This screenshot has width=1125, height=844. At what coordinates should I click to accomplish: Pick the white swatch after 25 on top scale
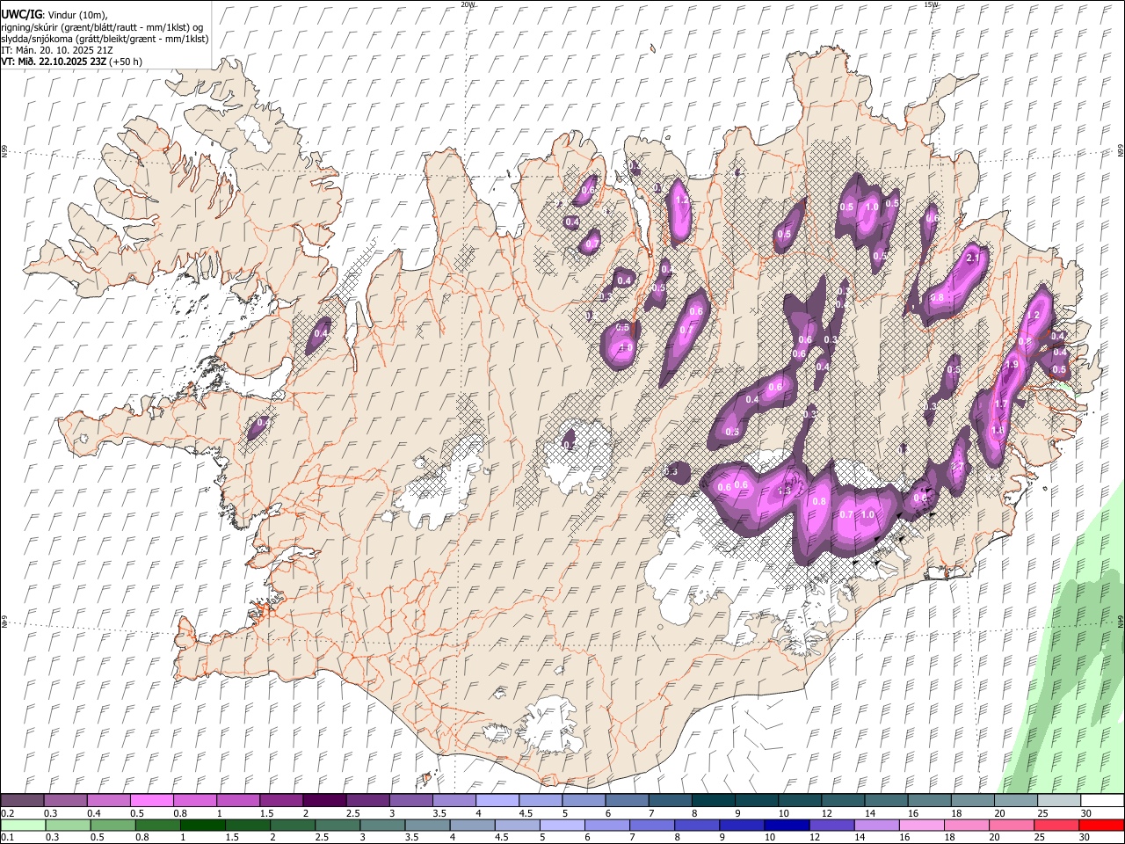click(1103, 800)
